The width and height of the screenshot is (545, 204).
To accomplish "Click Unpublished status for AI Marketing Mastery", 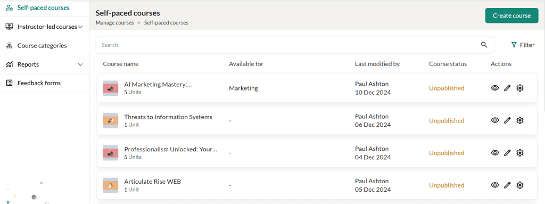I will click(447, 88).
